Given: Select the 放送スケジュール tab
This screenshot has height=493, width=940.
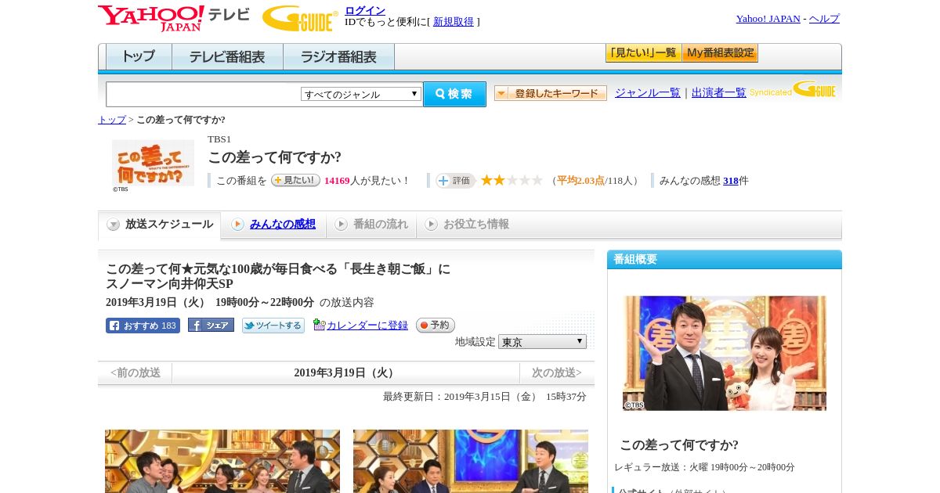Looking at the screenshot, I should click(x=160, y=225).
